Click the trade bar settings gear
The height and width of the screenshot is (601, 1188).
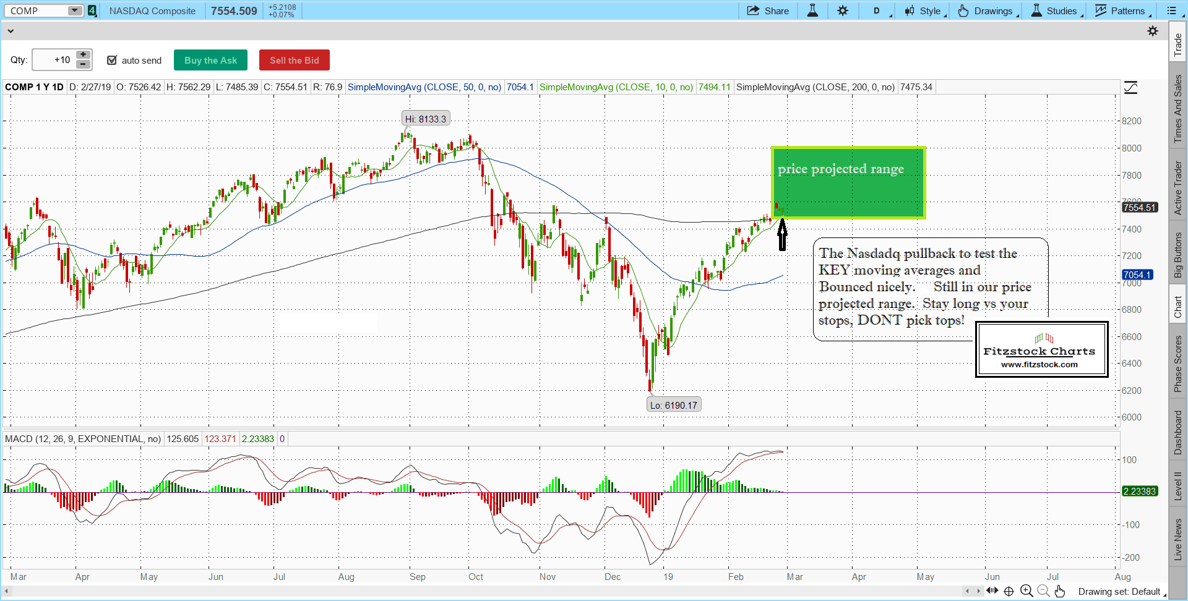pyautogui.click(x=1153, y=31)
